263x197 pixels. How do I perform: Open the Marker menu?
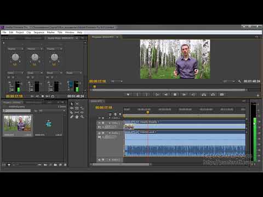(51, 32)
